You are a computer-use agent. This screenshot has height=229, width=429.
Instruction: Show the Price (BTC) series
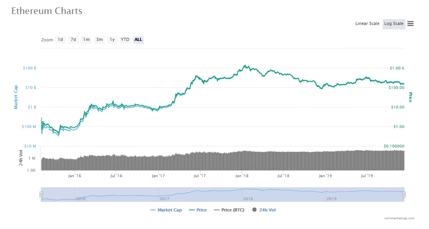[229, 210]
